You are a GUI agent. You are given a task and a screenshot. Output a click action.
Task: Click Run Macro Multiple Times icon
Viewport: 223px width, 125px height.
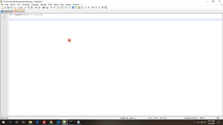[x=102, y=8]
